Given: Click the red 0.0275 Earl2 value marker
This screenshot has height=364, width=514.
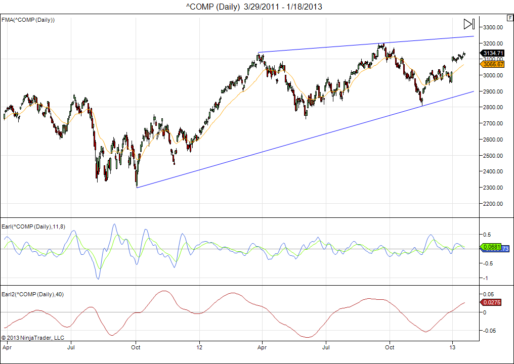Looking at the screenshot, I should 491,302.
